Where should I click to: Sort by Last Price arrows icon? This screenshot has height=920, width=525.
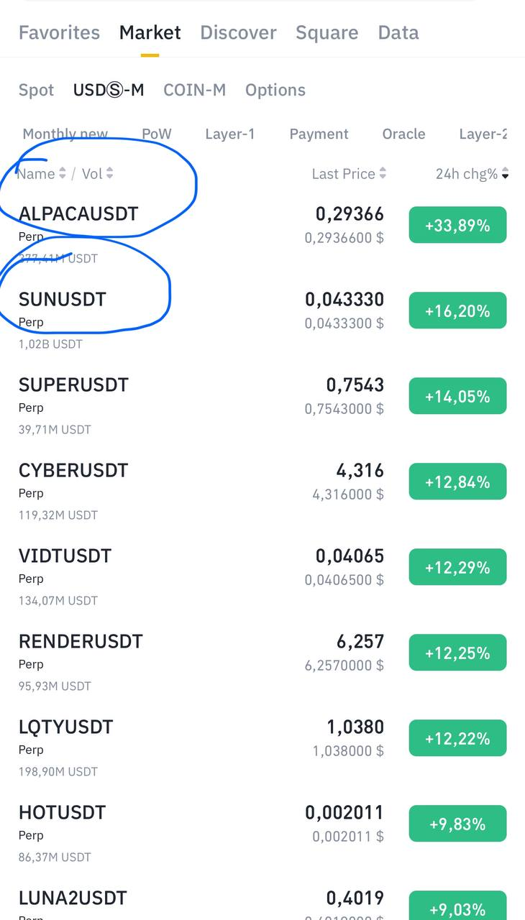pos(383,174)
